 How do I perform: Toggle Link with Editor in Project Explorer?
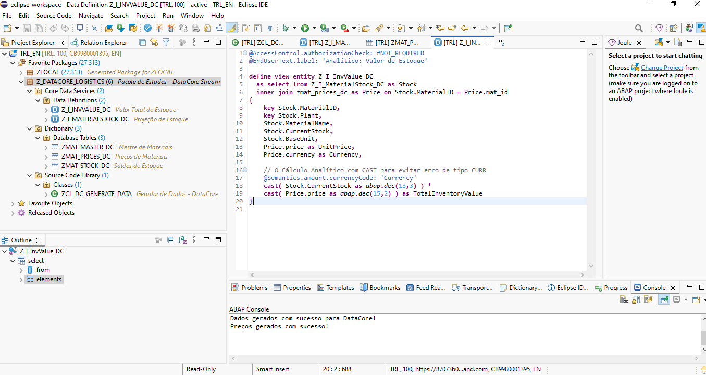(x=154, y=43)
